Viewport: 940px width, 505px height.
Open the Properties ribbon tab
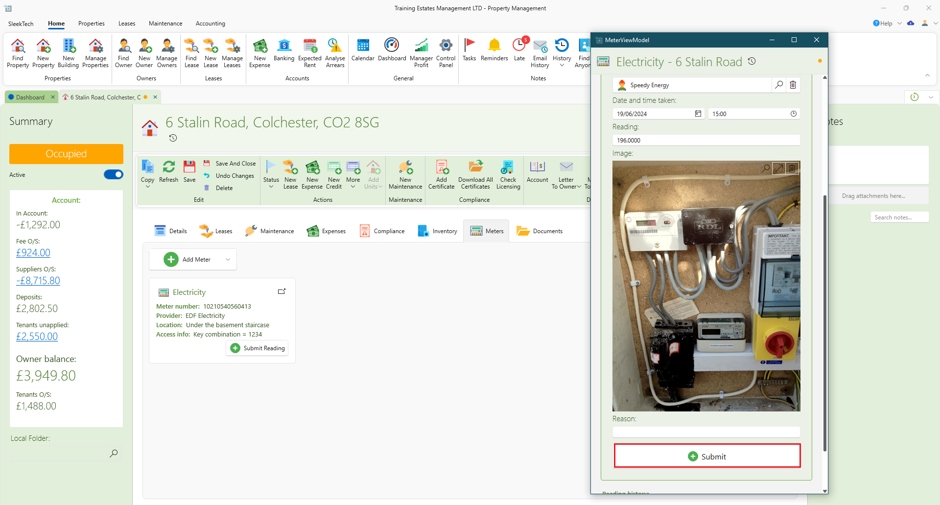point(92,24)
